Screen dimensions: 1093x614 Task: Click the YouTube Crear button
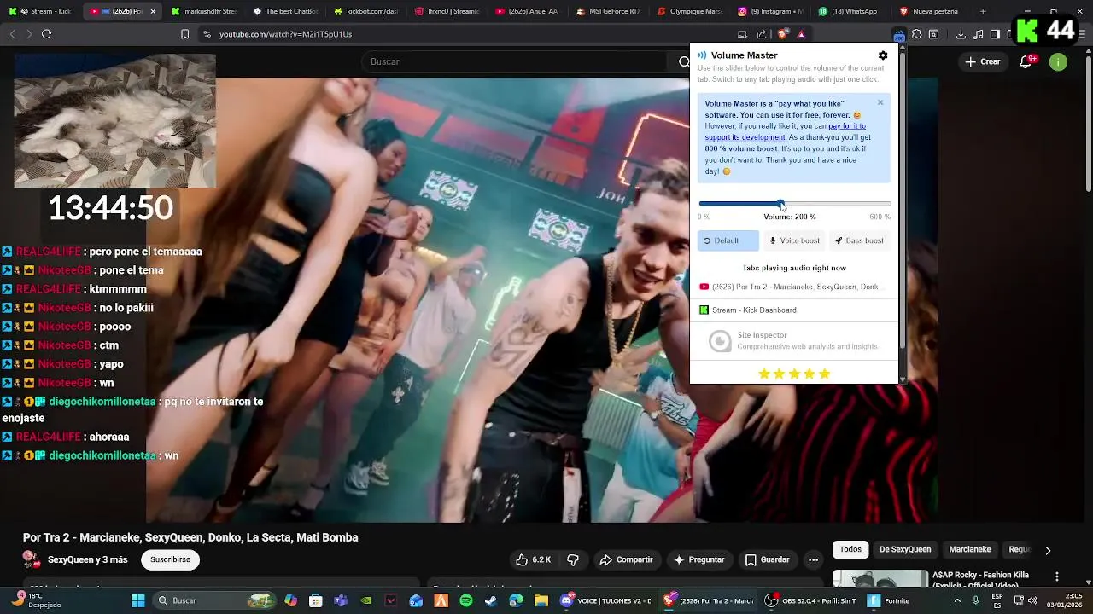983,61
